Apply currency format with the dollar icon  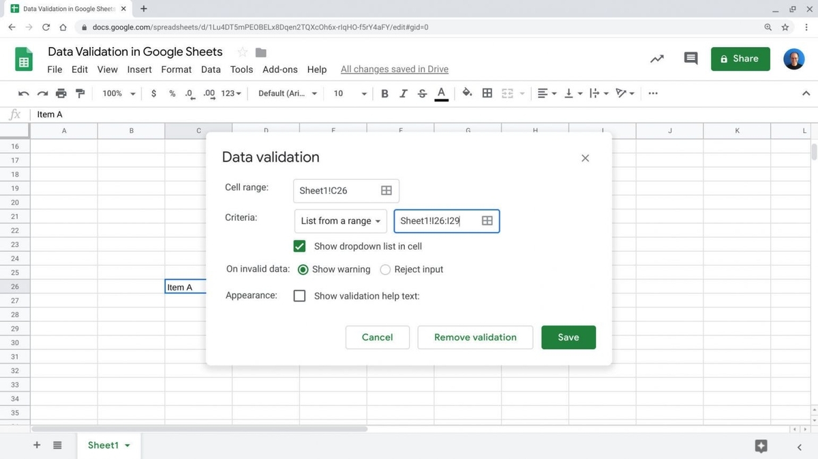153,93
